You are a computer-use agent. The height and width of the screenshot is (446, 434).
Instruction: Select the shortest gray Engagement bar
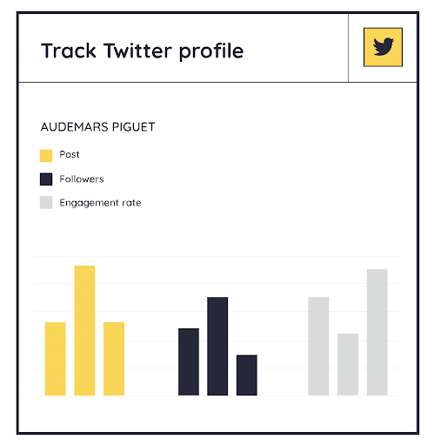coord(348,364)
